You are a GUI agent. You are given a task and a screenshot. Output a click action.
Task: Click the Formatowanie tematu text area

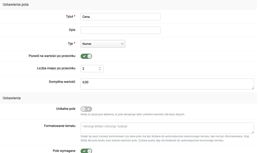[167, 128]
